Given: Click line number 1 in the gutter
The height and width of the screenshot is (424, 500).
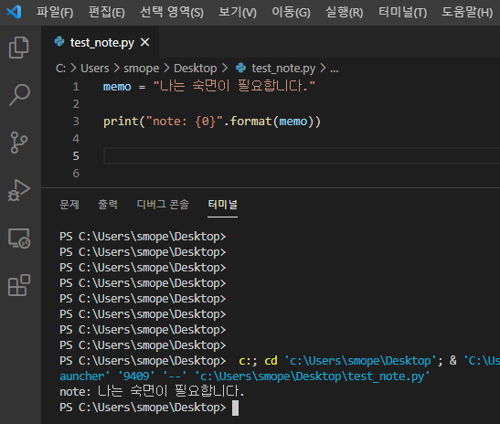Looking at the screenshot, I should pos(76,87).
